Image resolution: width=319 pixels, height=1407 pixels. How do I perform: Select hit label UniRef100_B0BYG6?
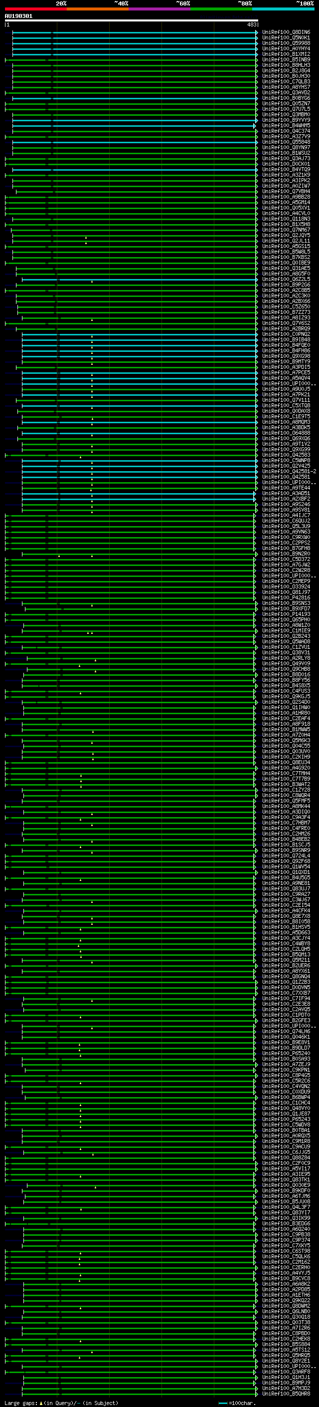tap(286, 98)
